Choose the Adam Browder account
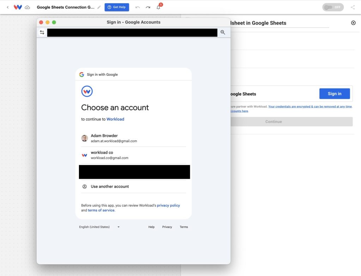Viewport: 361px width, 276px height. click(x=134, y=138)
